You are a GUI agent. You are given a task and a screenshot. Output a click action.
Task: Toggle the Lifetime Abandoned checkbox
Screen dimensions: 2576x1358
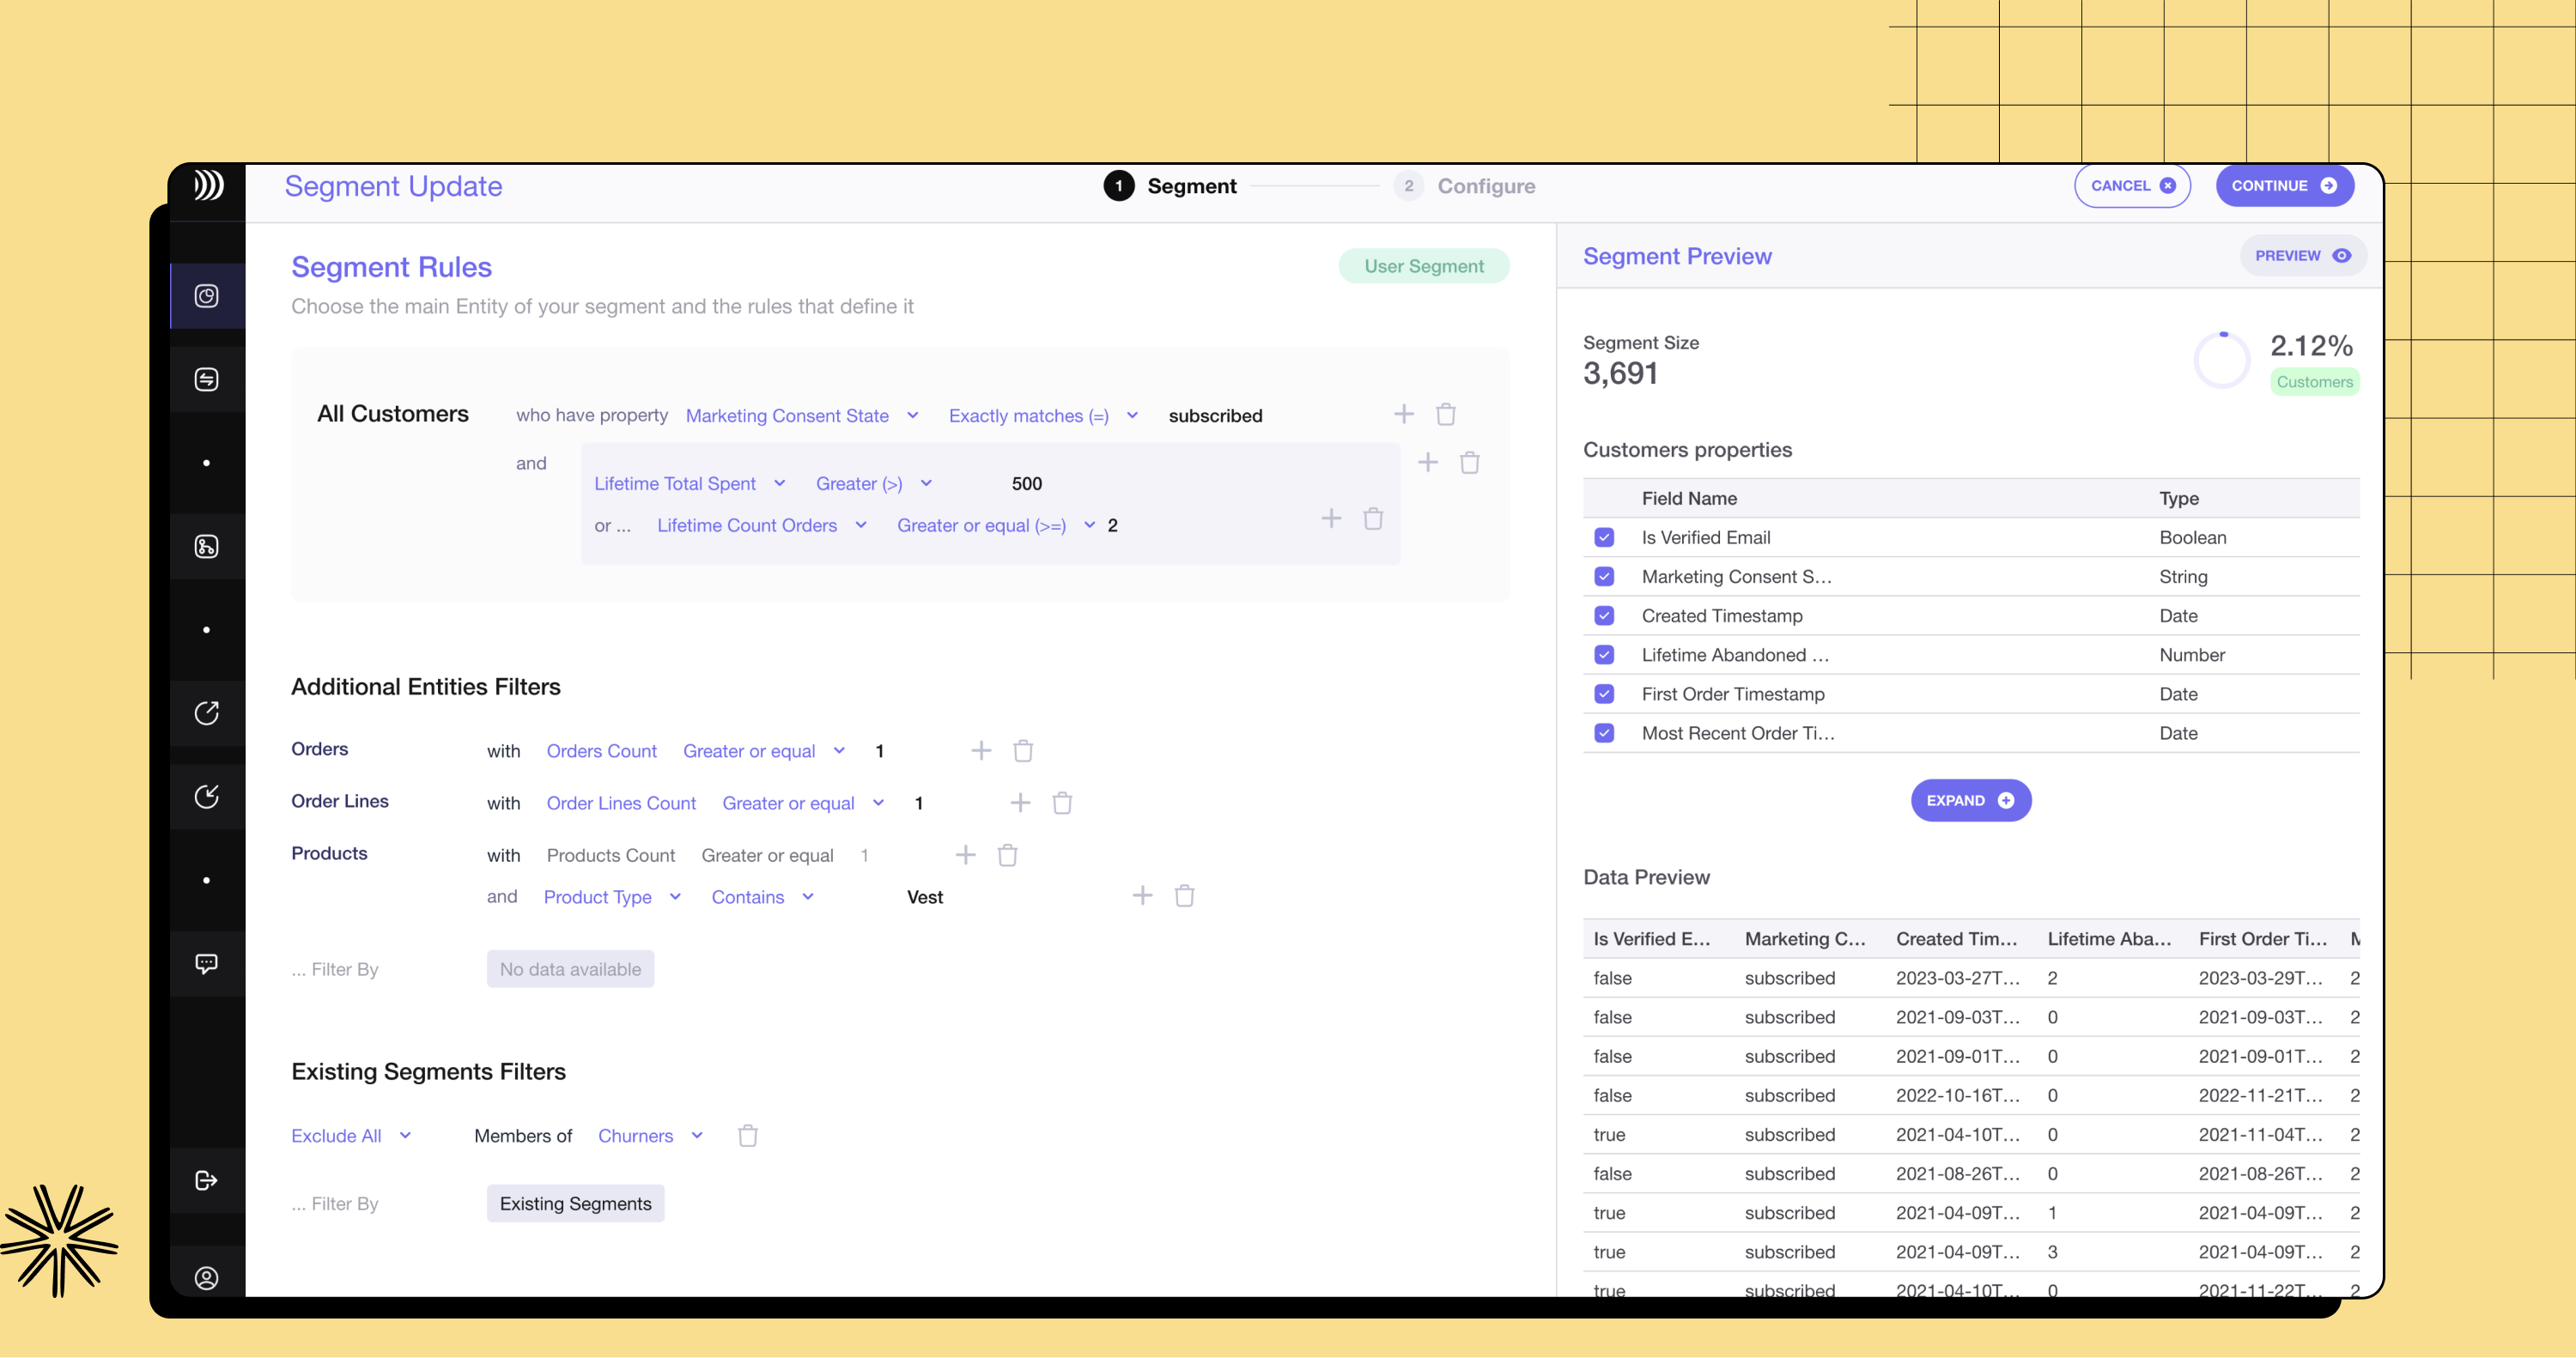click(x=1603, y=654)
